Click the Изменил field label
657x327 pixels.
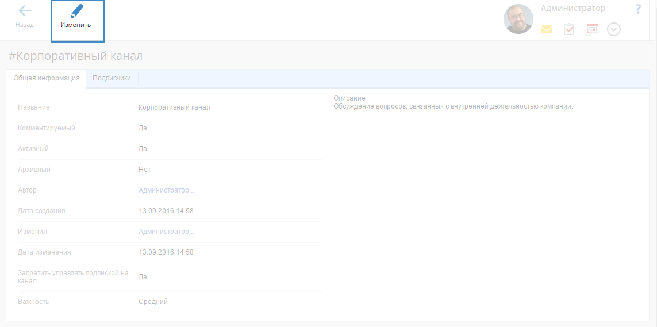[32, 232]
